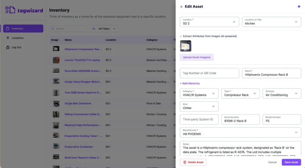The height and width of the screenshot is (168, 305).
Task: Click the uploaded asset image thumbnail
Action: (x=186, y=46)
